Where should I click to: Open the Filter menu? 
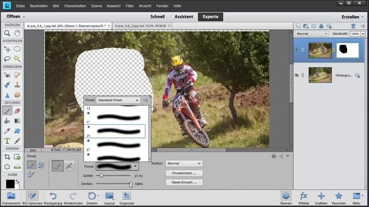tap(129, 6)
